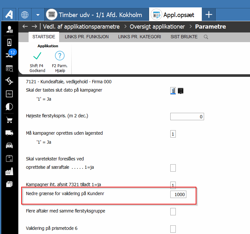Toggle the 'Skal varetekster foreslåes' box
Viewport: 250px width, 234px height.
[x=173, y=167]
